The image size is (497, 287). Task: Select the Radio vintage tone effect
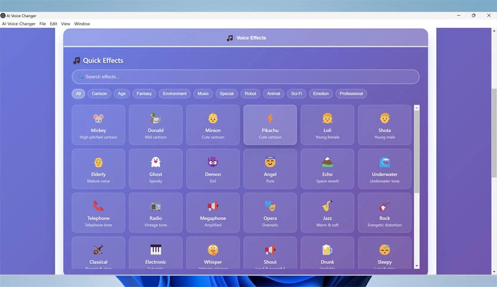156,213
